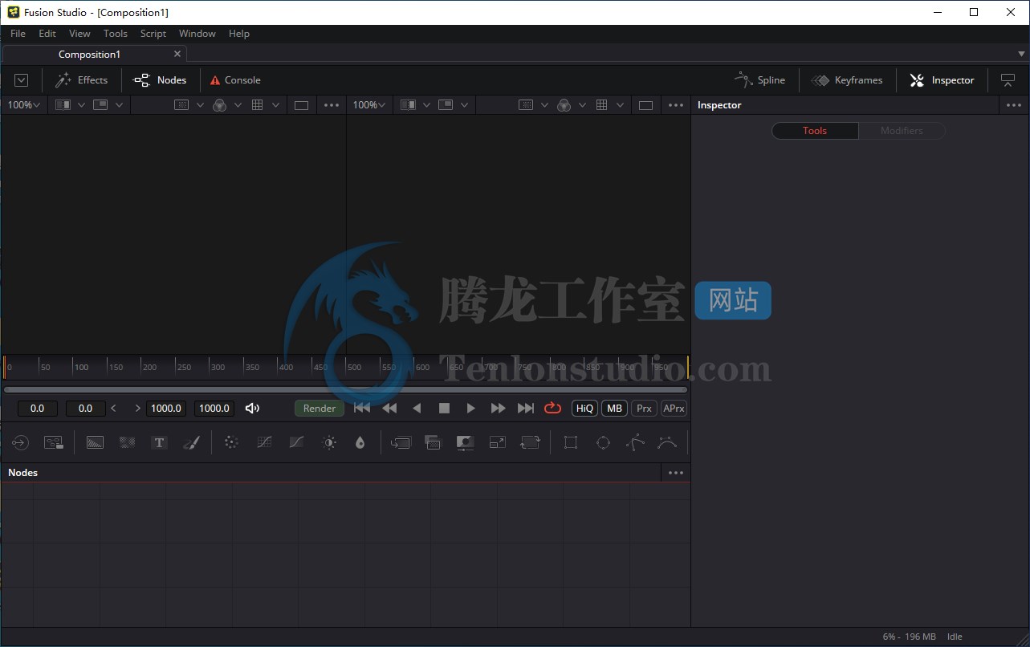Open the right viewer 100% zoom dropdown
Screen dimensions: 1030x647
point(369,105)
